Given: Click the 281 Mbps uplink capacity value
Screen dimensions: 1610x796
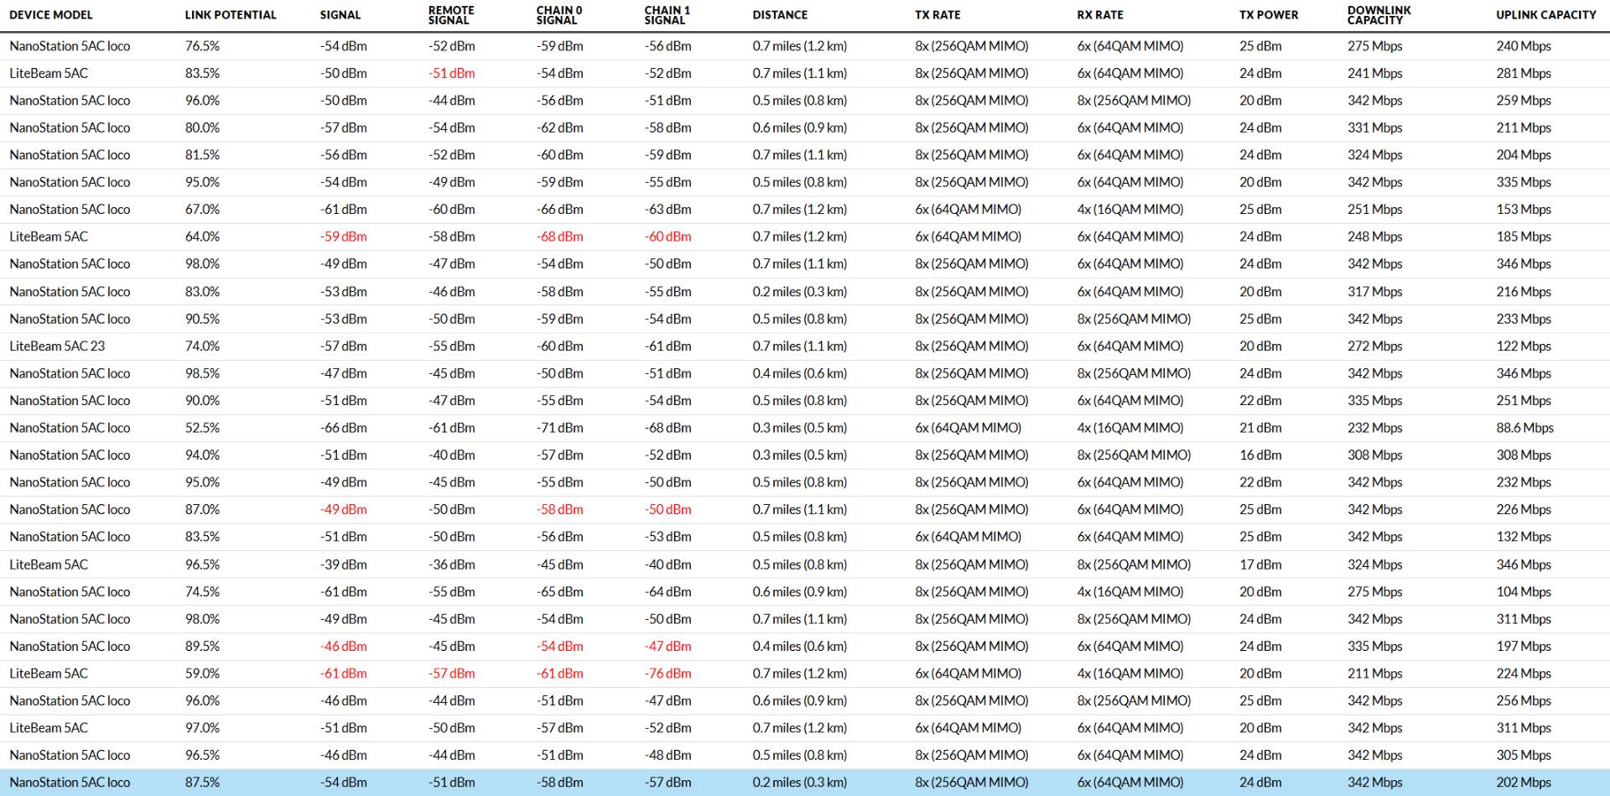Looking at the screenshot, I should point(1524,74).
